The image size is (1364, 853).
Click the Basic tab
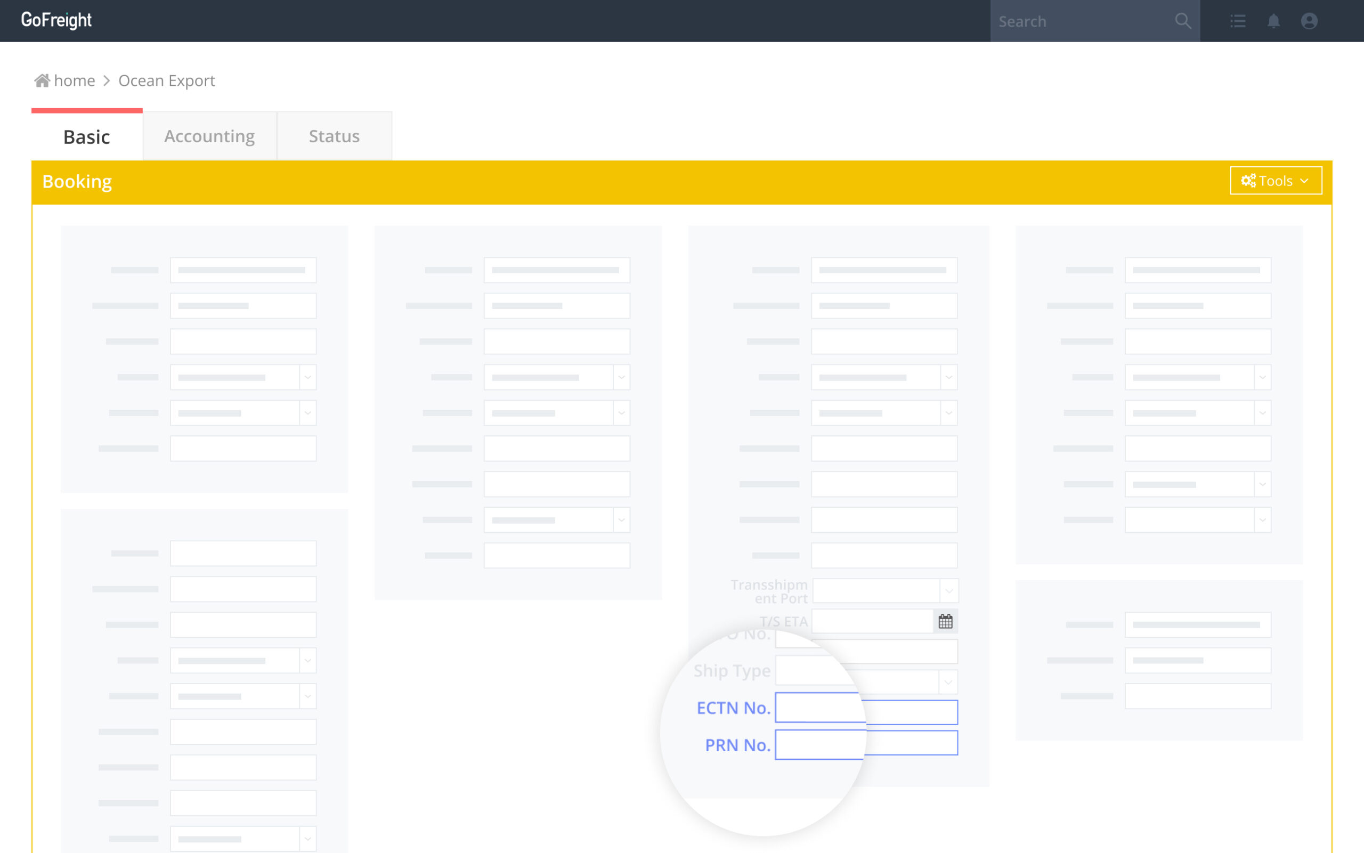[x=87, y=136]
